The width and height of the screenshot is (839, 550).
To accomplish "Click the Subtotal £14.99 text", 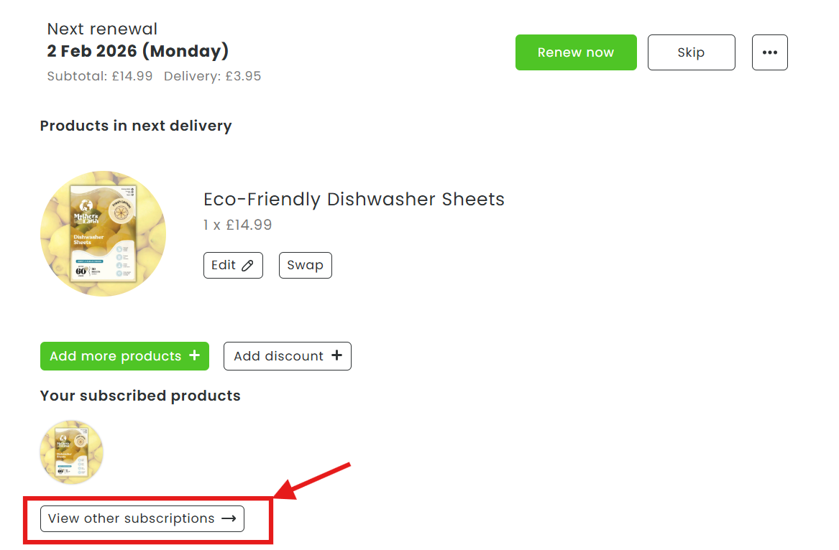I will click(100, 76).
